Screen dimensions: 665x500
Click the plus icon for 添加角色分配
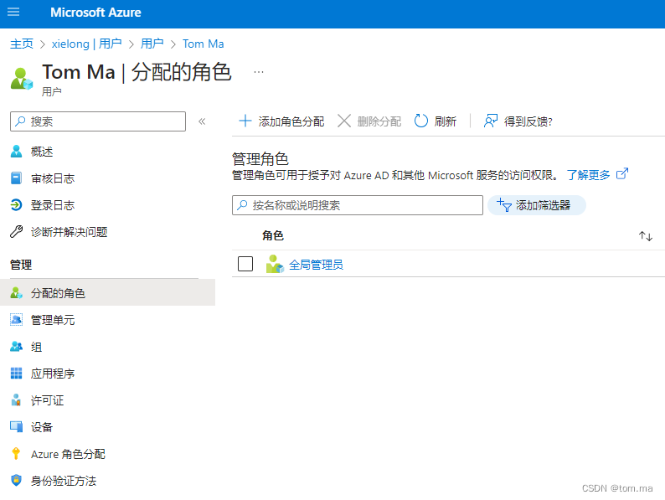coord(245,121)
